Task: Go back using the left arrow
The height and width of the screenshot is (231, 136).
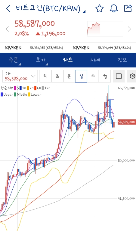Action: coord(8,8)
